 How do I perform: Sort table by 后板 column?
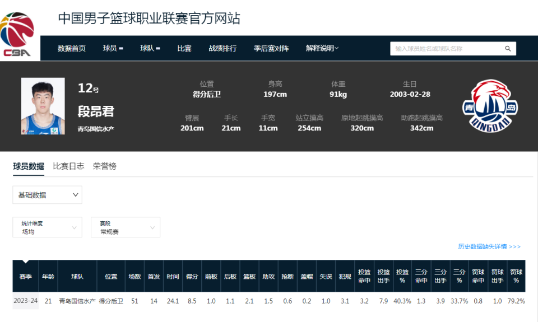(x=230, y=277)
